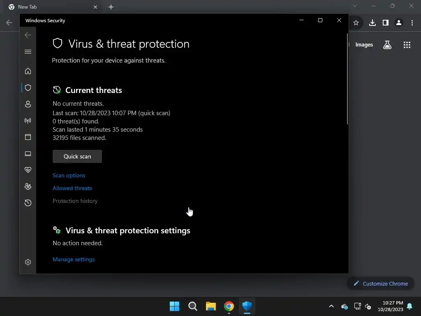The width and height of the screenshot is (421, 316).
Task: Switch to the New Tab in Chrome
Action: [x=52, y=7]
